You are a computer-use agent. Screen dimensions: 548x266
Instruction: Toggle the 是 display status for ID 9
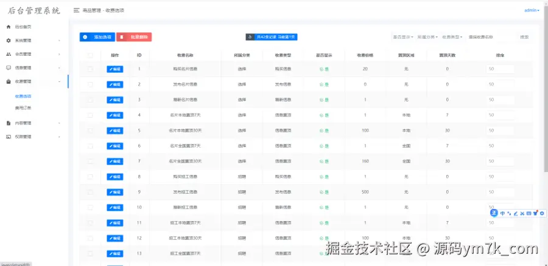click(324, 192)
